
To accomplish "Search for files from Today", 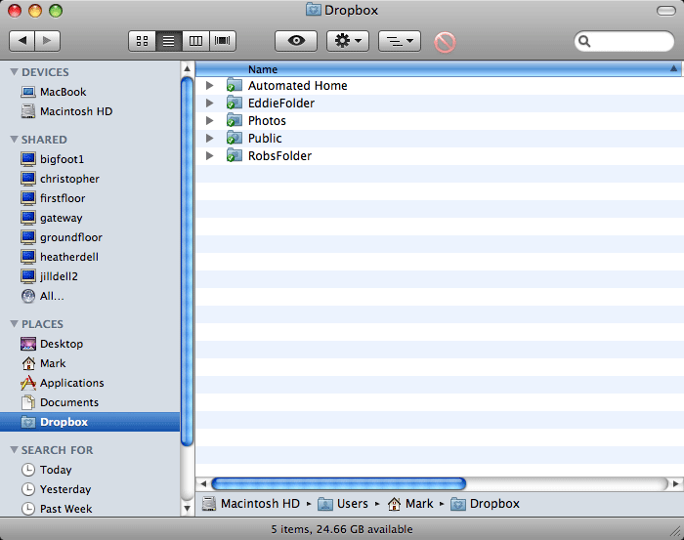I will pyautogui.click(x=90, y=470).
